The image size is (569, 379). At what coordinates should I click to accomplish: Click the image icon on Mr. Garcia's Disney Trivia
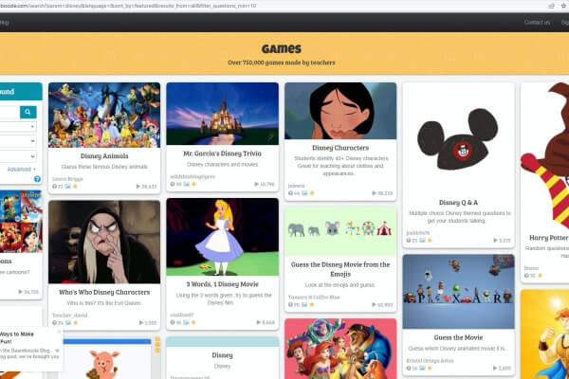click(186, 184)
